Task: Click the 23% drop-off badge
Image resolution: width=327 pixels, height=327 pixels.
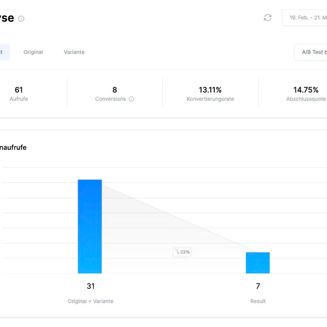Action: (x=183, y=252)
